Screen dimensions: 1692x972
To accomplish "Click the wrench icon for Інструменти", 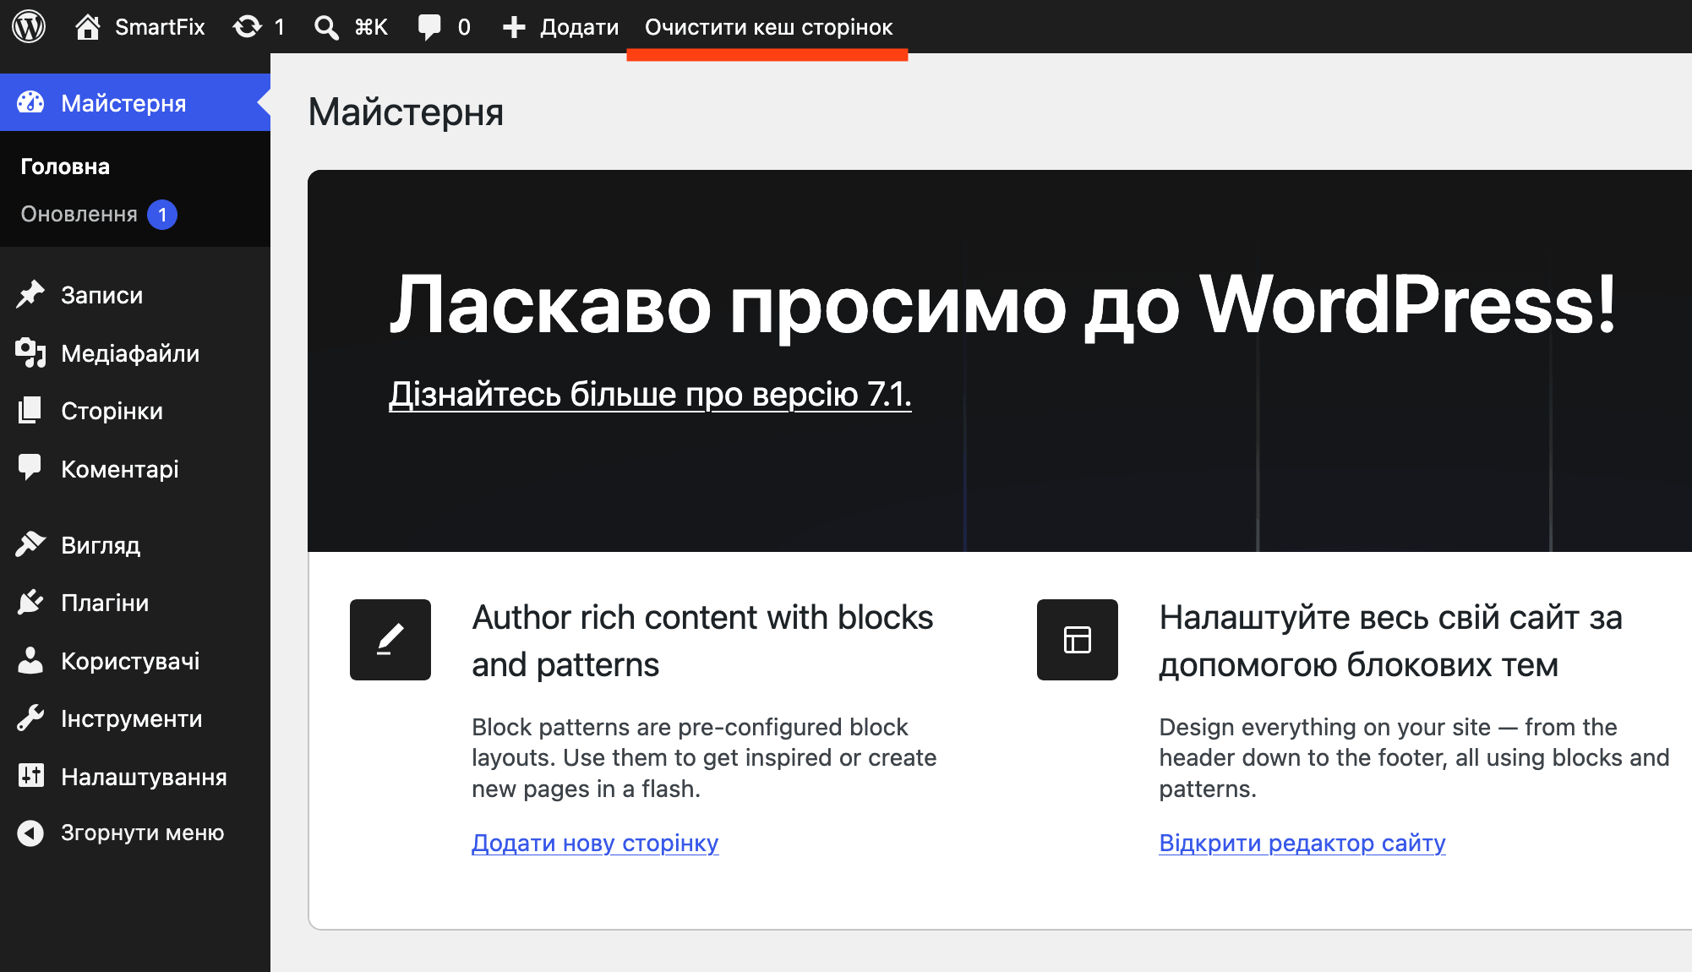I will point(30,718).
